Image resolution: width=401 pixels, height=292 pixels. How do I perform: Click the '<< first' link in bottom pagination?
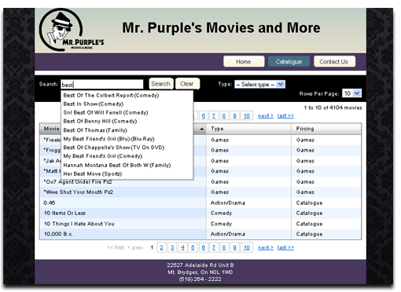click(116, 247)
